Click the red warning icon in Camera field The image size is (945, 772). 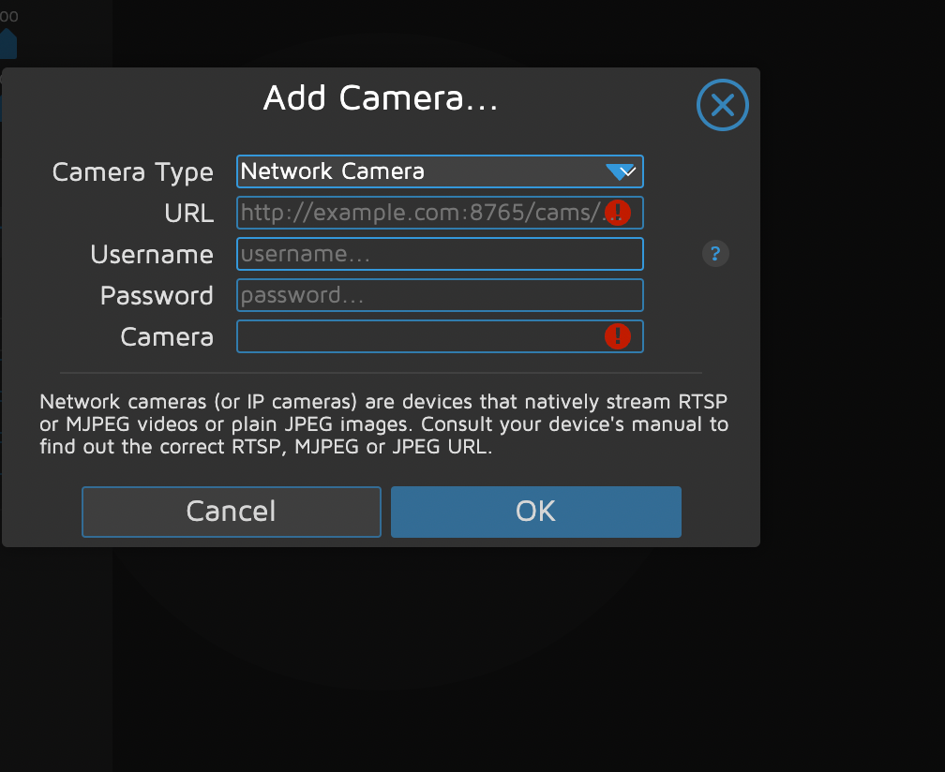(x=618, y=335)
